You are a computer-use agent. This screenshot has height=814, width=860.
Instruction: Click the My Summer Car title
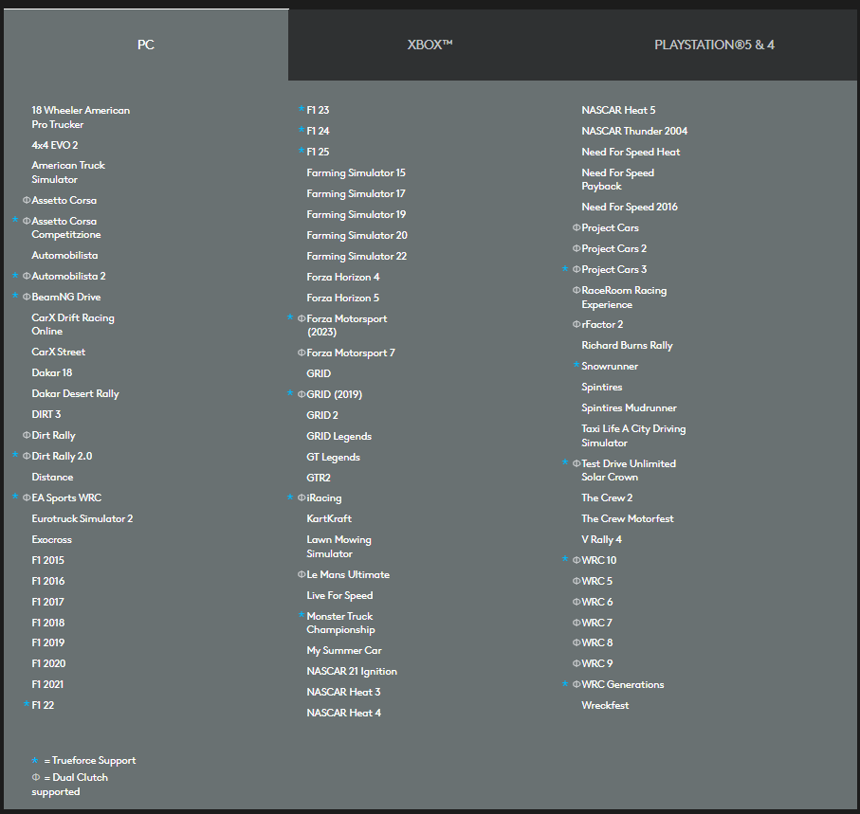(343, 650)
